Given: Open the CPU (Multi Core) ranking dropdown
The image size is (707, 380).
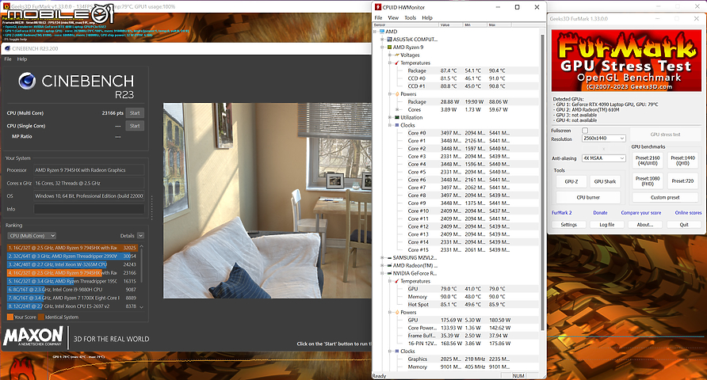Looking at the screenshot, I should (32, 235).
